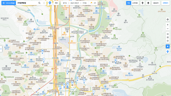Open the kakaomap hamburger menu
Image resolution: width=171 pixels, height=96 pixels.
click(3, 3)
